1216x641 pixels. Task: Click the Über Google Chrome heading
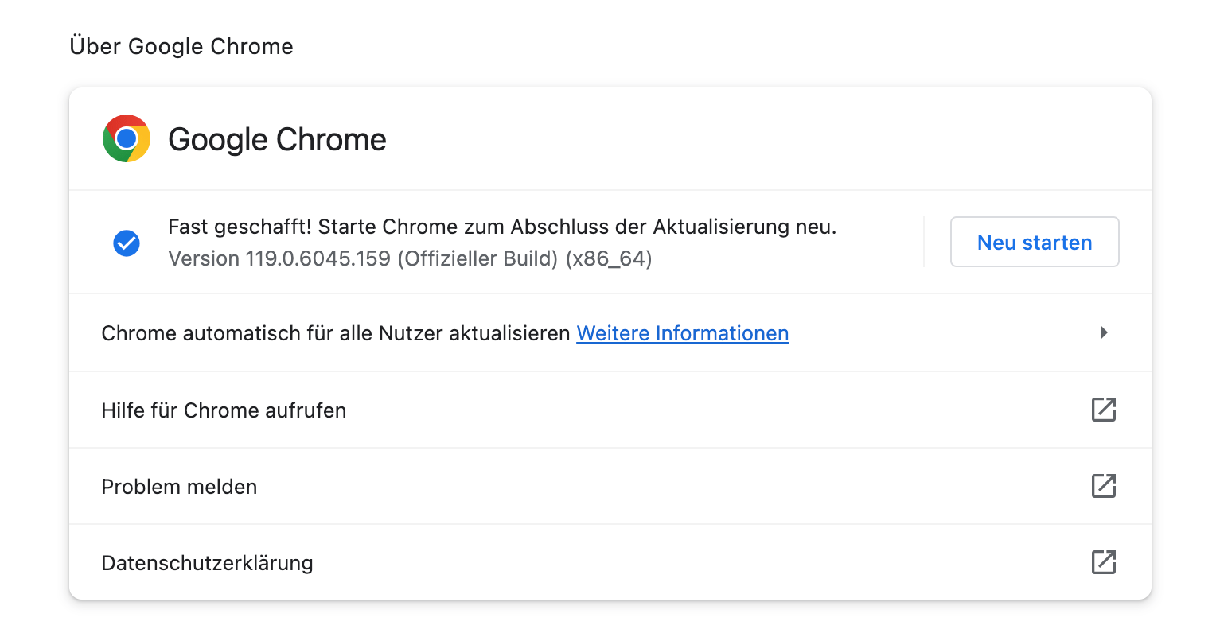(181, 46)
